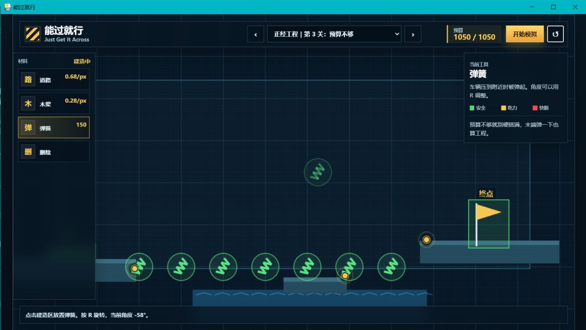Viewport: 586px width, 330px height.
Task: Minimize the game window
Action: click(532, 7)
